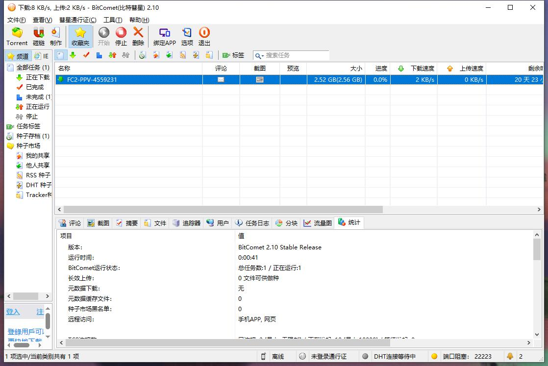
Task: Open the torrent maker (制作)
Action: pos(55,36)
